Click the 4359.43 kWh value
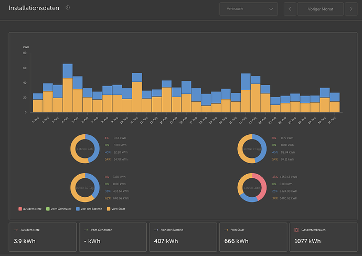Image resolution: width=362 pixels, height=256 pixels. 289,177
